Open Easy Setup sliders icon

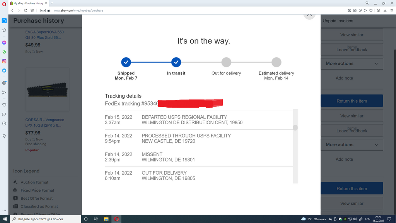tap(392, 10)
